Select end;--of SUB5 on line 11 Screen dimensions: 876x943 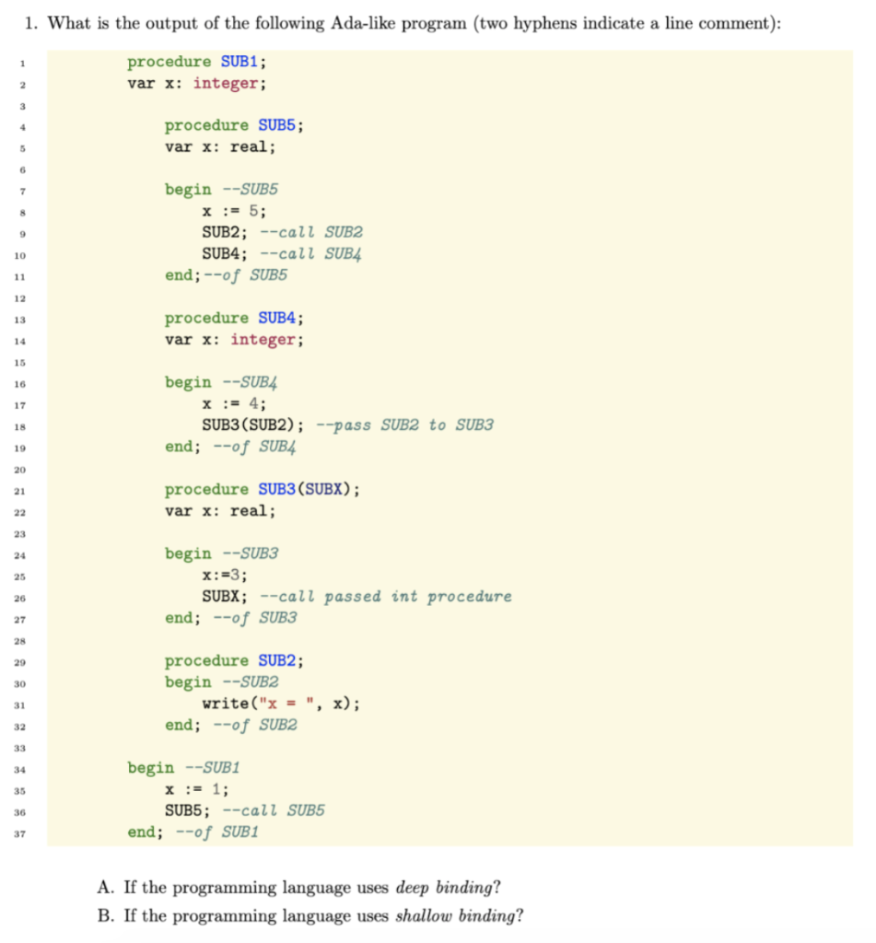(x=226, y=274)
